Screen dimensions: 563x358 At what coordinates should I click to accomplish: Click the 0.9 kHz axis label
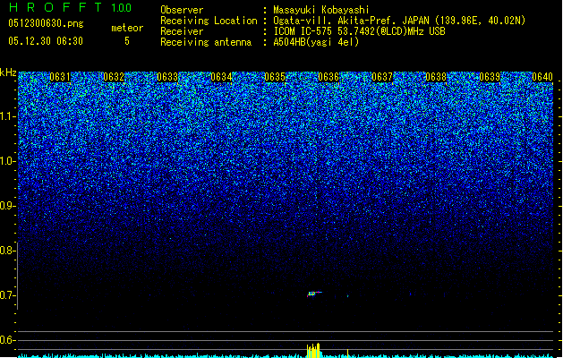(8, 206)
